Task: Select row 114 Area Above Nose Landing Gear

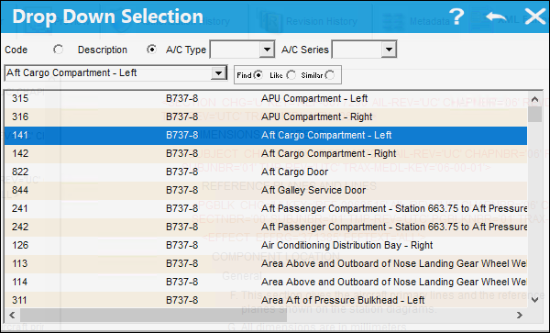Action: (x=266, y=283)
